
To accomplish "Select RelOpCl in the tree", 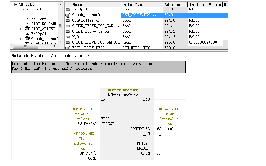I will [38, 34].
